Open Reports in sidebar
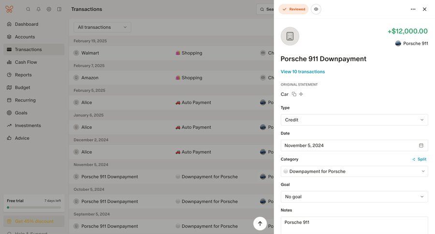The image size is (435, 234). click(x=34, y=75)
